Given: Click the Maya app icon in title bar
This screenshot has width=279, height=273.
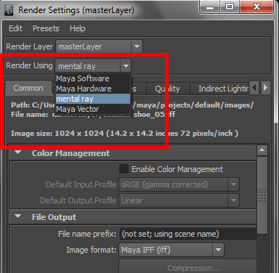Looking at the screenshot, I should point(9,10).
